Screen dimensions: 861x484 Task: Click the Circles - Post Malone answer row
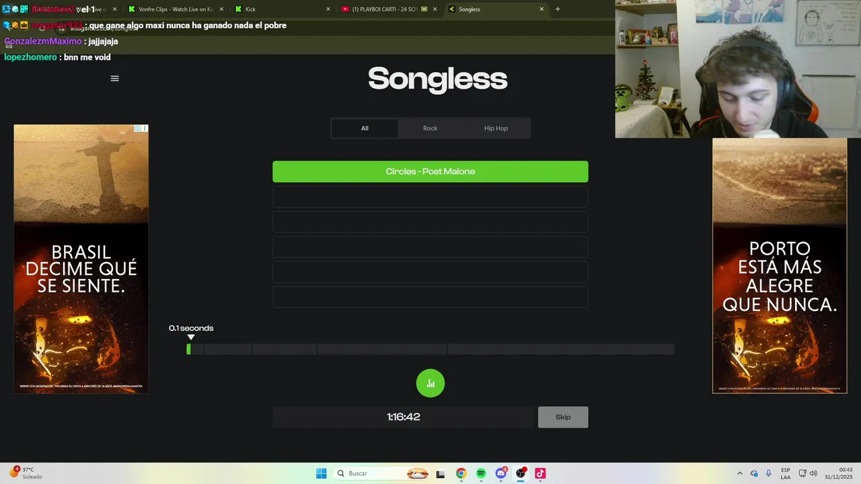tap(430, 171)
